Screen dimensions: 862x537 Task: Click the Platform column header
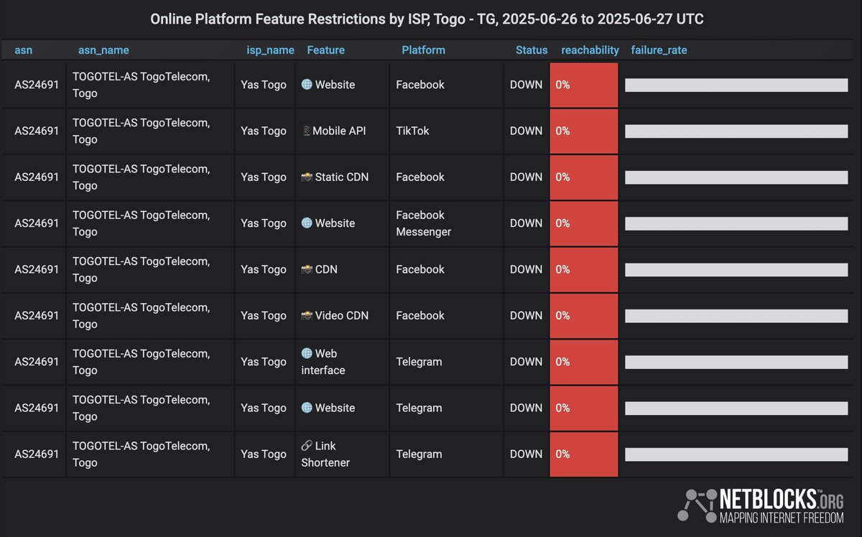point(423,50)
